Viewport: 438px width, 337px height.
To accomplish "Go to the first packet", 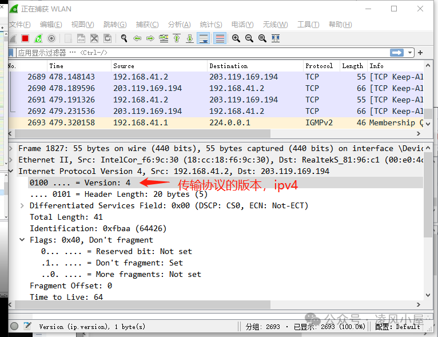I will pos(177,38).
